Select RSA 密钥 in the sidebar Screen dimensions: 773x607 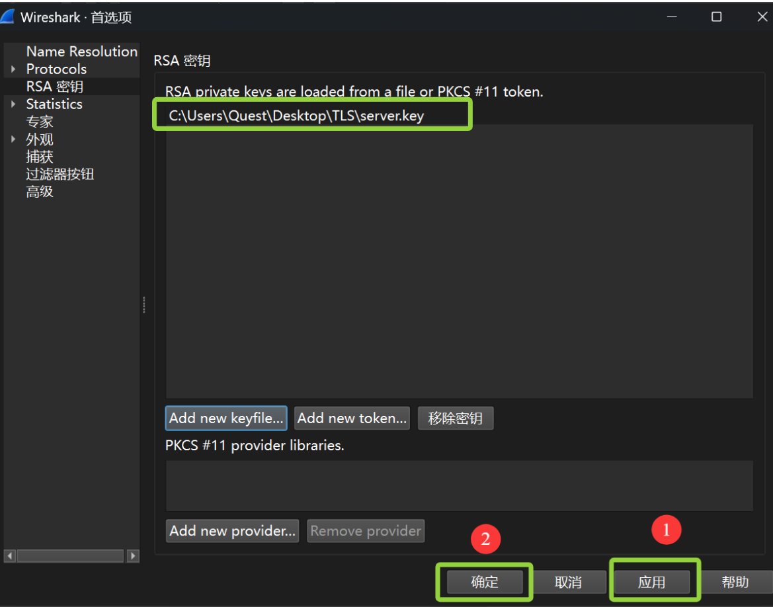(x=54, y=87)
